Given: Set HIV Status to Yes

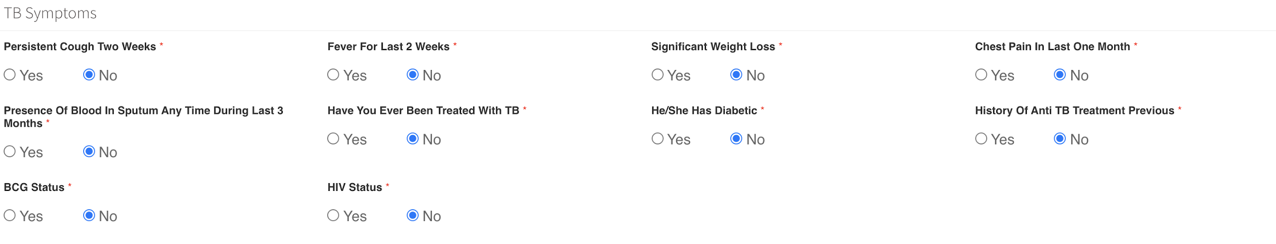Looking at the screenshot, I should tap(333, 215).
